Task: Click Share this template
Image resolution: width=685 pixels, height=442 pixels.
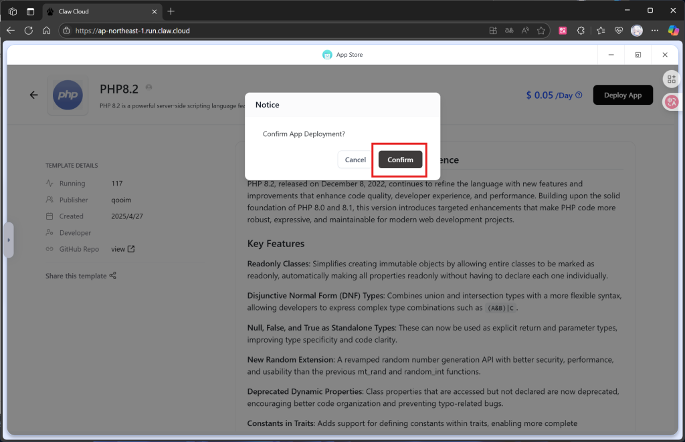Action: tap(81, 276)
